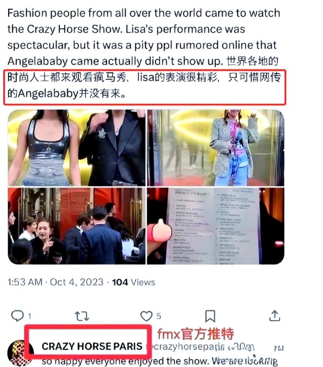Open top-right photo of woman in tweed jacket
The image size is (323, 367).
point(215,148)
